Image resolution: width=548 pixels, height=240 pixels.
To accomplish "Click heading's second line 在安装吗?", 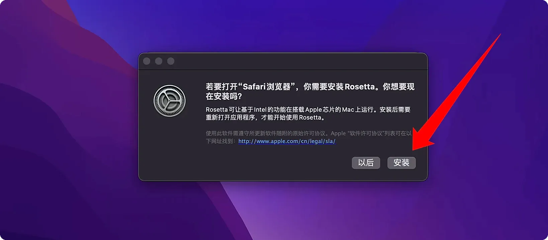I will 223,96.
